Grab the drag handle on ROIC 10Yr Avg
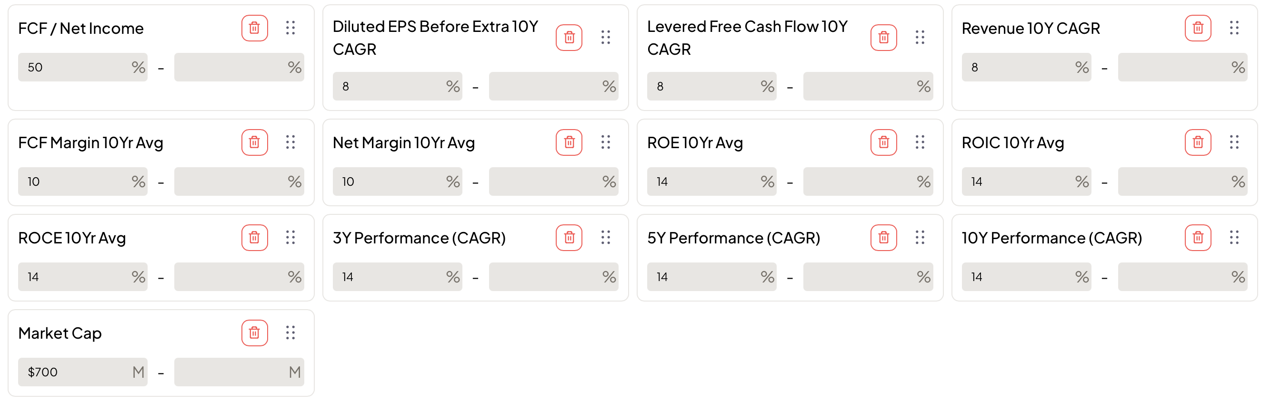Viewport: 1261px width, 403px height. 1233,142
